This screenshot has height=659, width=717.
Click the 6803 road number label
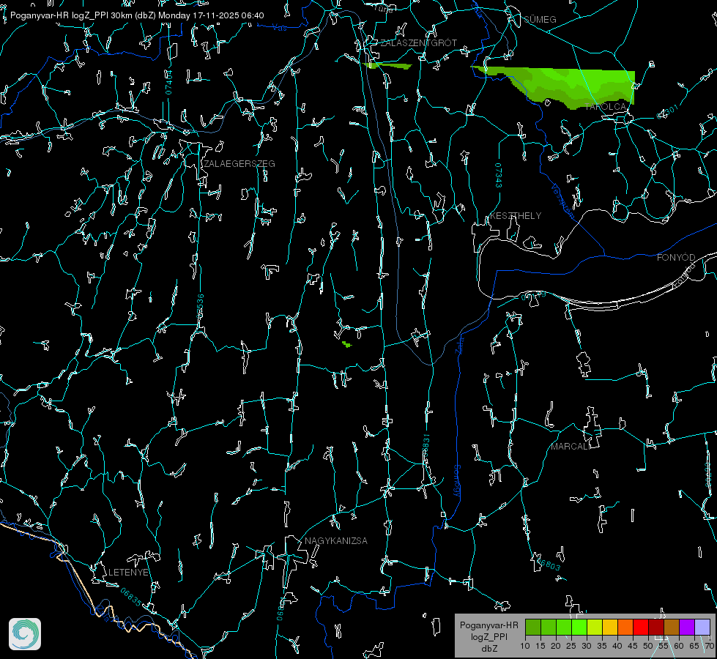549,565
